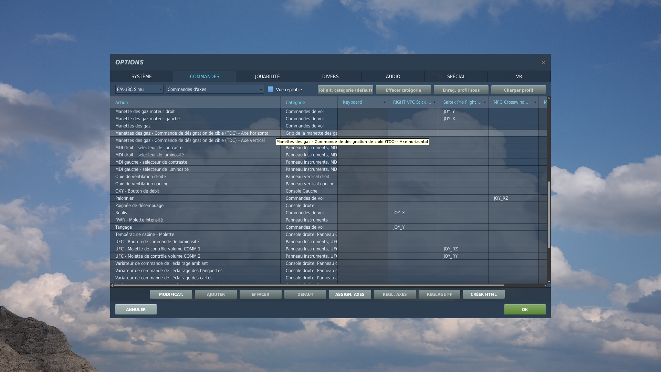Open the MFG Crosswind column dropdown arrow
This screenshot has height=372, width=661.
tap(535, 102)
